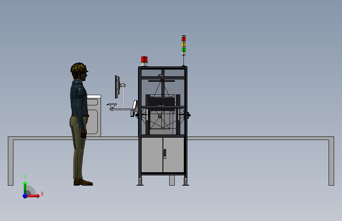Select the red beacon light on the machine top
The image size is (342, 221).
[x=144, y=59]
